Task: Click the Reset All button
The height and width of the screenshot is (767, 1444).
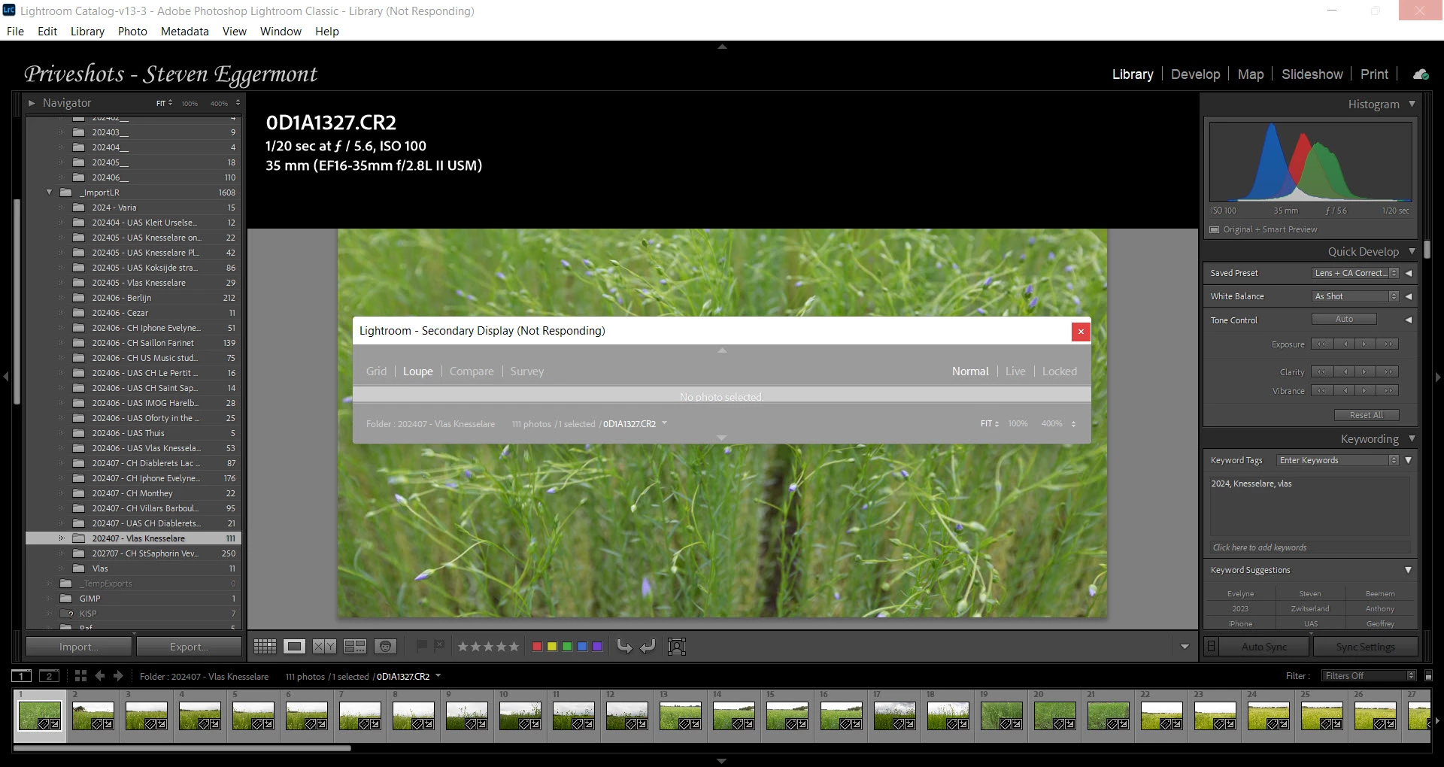Action: [1366, 415]
